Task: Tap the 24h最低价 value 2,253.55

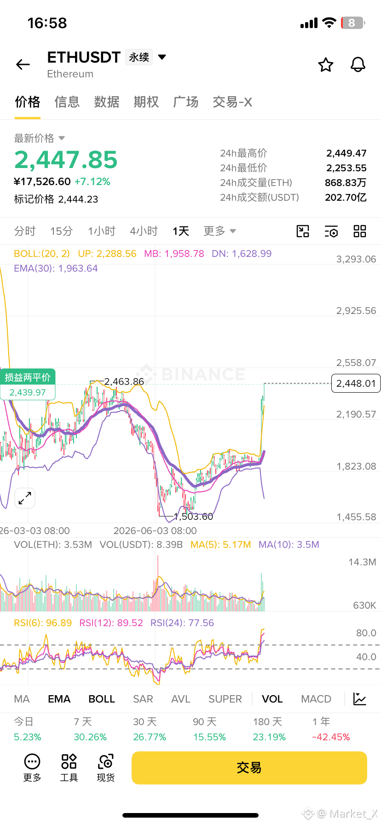Action: [346, 168]
